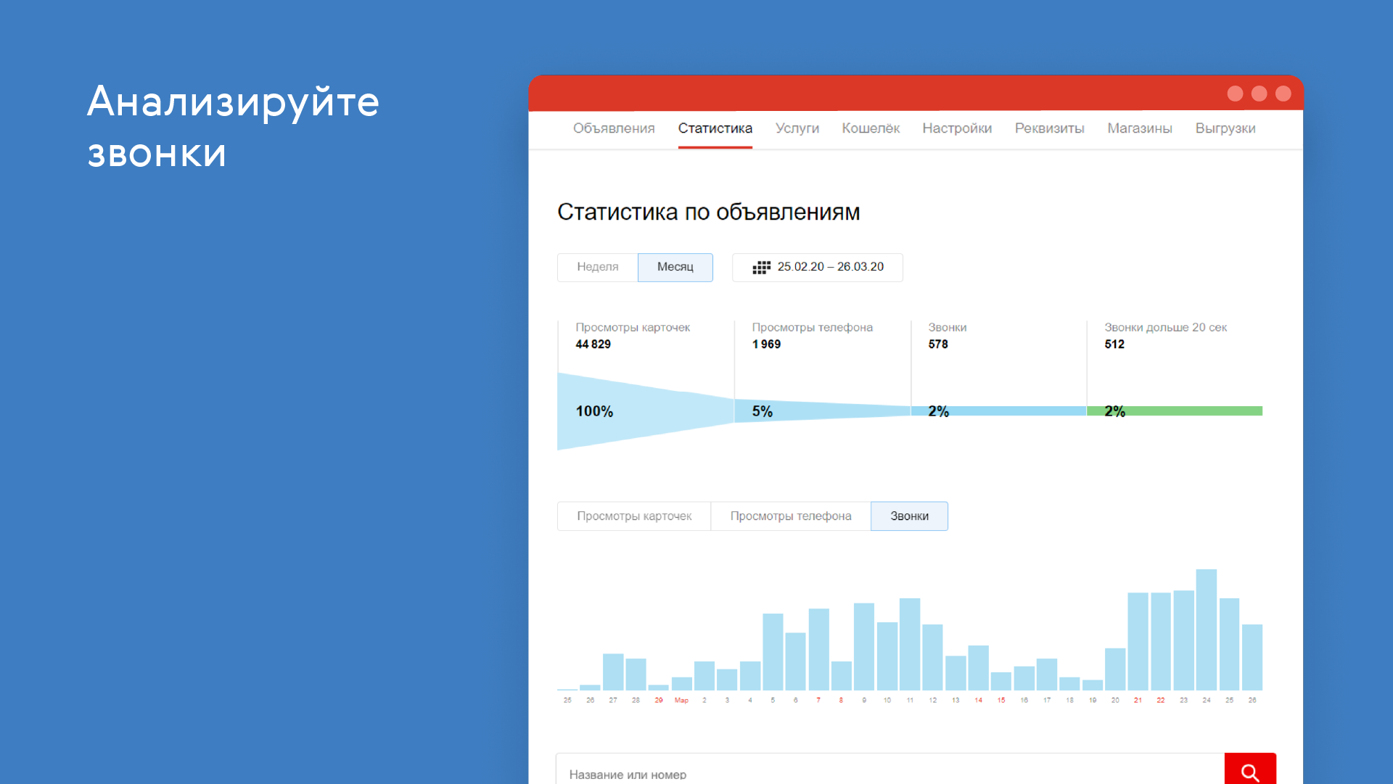Click the first window control dot

click(1235, 94)
